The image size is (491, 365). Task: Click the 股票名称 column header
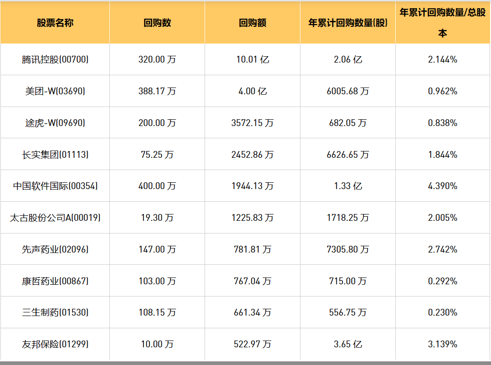click(x=55, y=23)
